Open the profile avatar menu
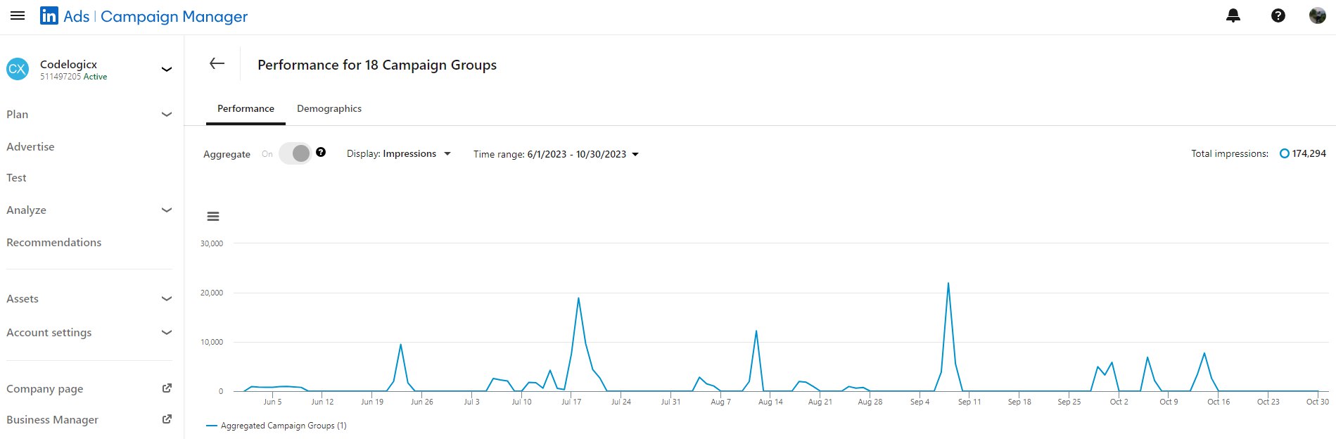 [x=1317, y=15]
